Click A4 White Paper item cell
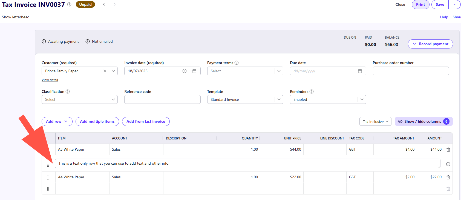Image resolution: width=461 pixels, height=200 pixels. [x=82, y=177]
